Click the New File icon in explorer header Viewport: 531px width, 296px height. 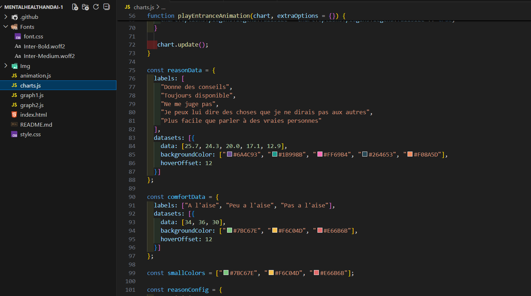75,7
